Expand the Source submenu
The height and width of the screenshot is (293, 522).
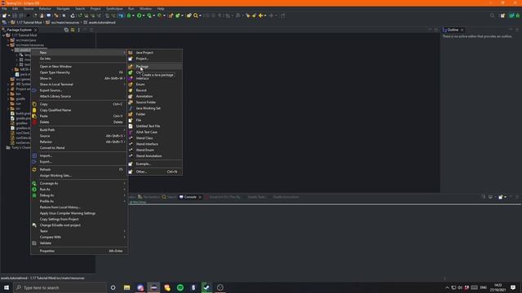125,136
